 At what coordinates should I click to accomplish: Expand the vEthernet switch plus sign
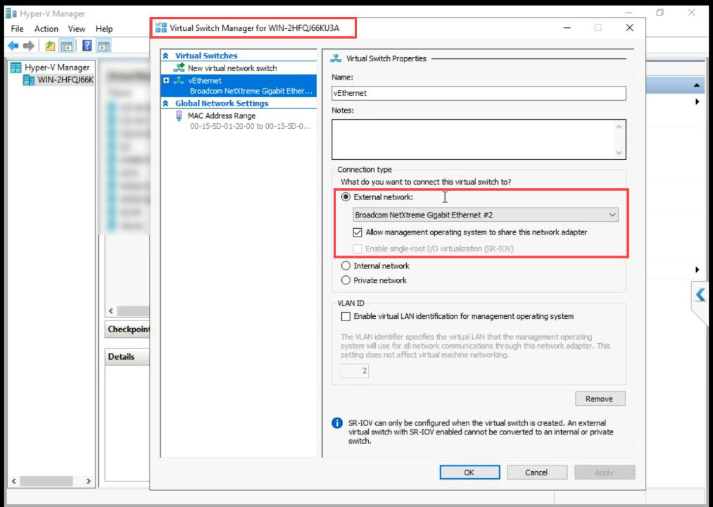[166, 80]
